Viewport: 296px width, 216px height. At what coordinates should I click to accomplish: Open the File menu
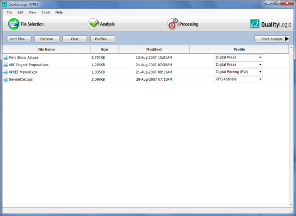[x=9, y=13]
